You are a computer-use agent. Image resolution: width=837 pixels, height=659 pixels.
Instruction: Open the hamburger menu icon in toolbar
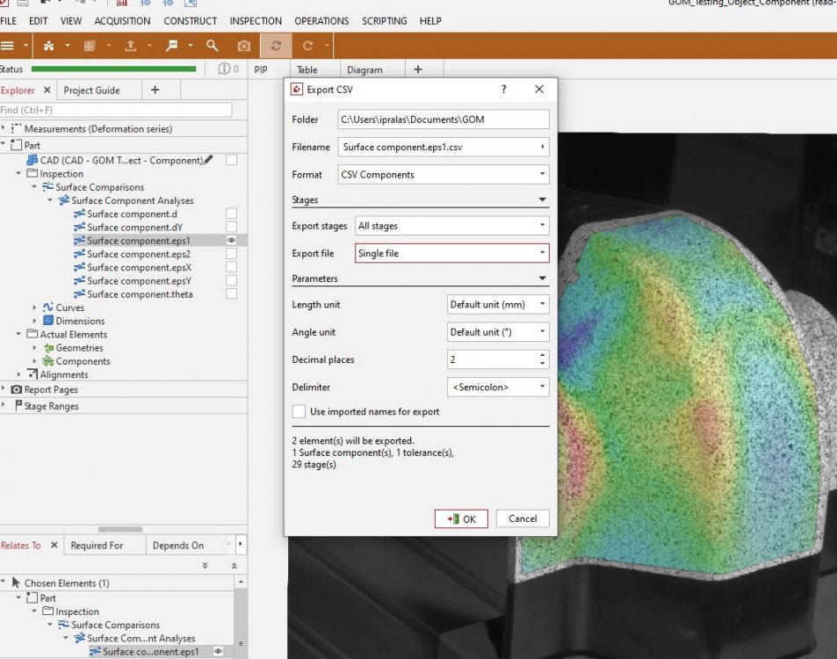[x=8, y=46]
